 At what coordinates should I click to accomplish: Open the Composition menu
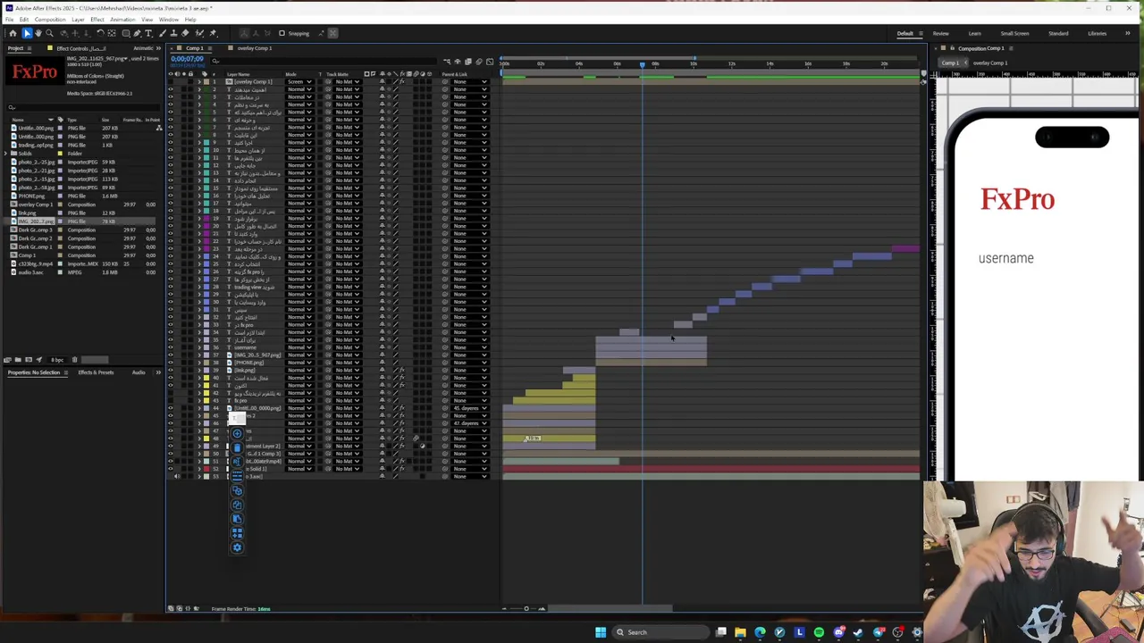[50, 20]
